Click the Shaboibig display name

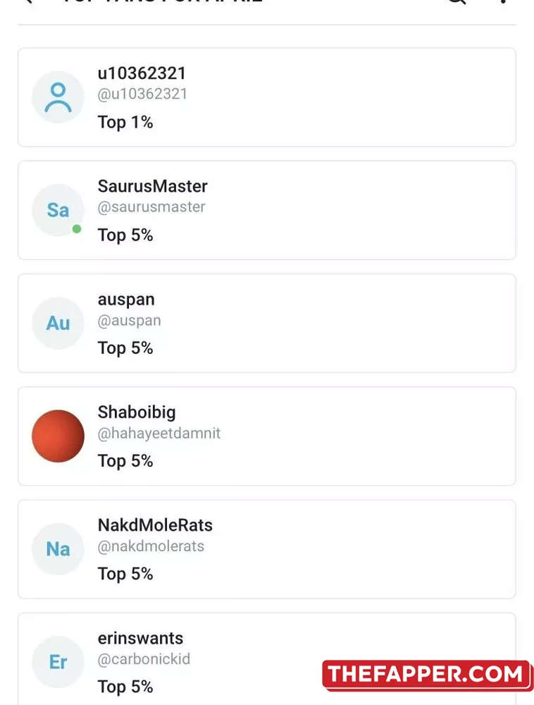click(x=137, y=412)
